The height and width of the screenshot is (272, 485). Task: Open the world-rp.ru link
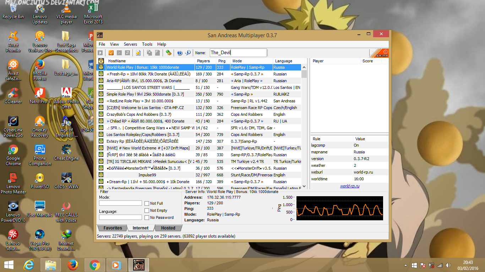click(x=349, y=185)
